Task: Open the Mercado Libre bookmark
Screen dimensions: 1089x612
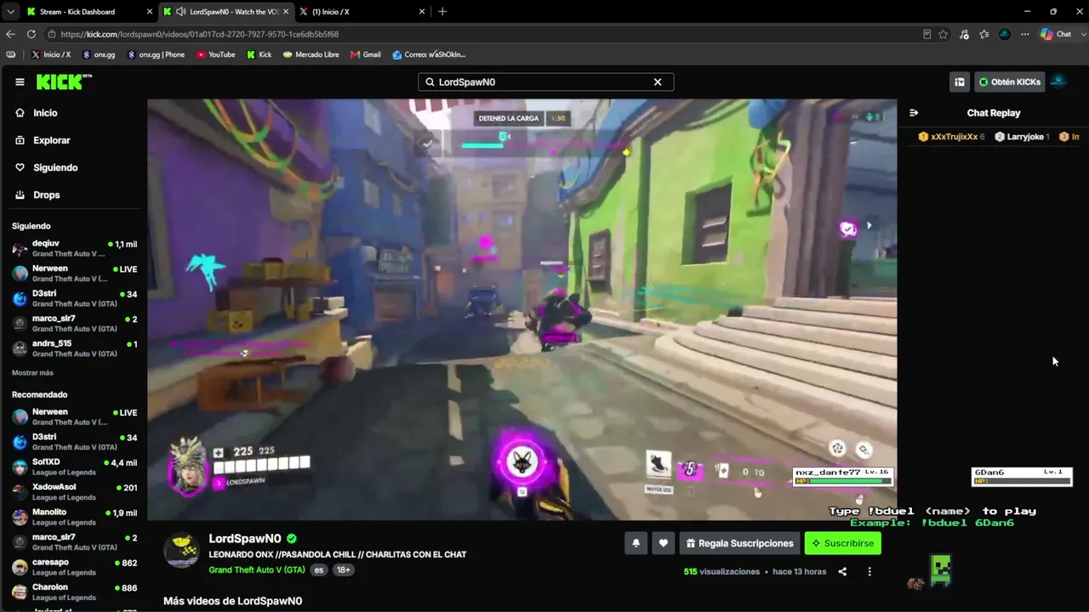Action: tap(311, 54)
